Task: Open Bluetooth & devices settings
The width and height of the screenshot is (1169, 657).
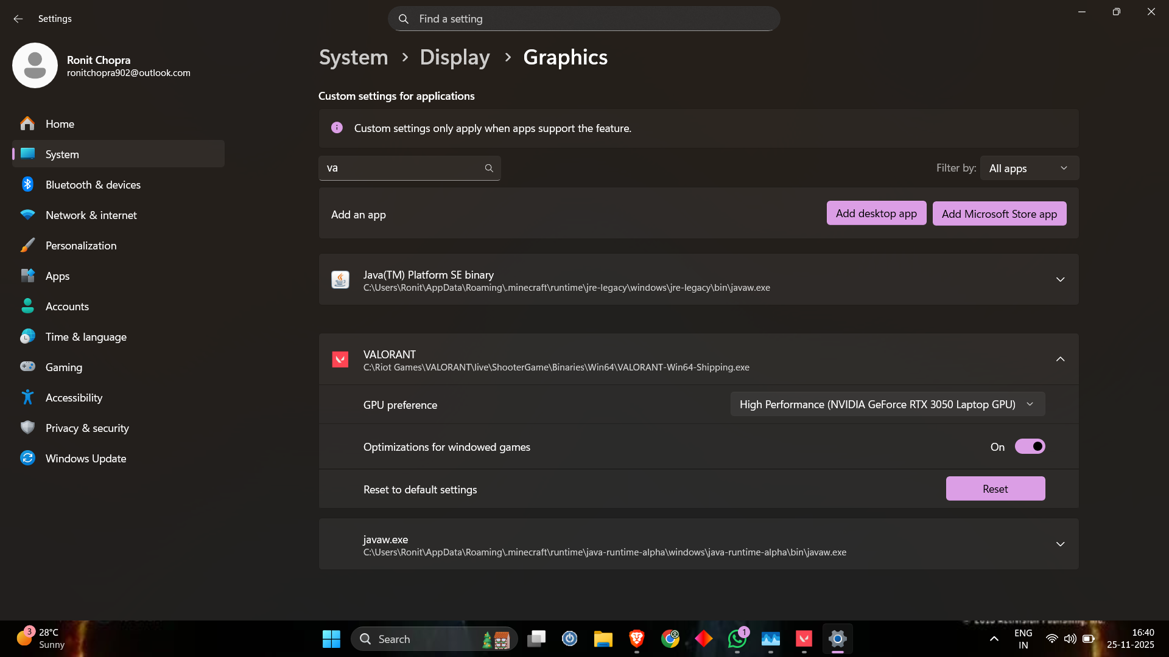Action: coord(93,184)
